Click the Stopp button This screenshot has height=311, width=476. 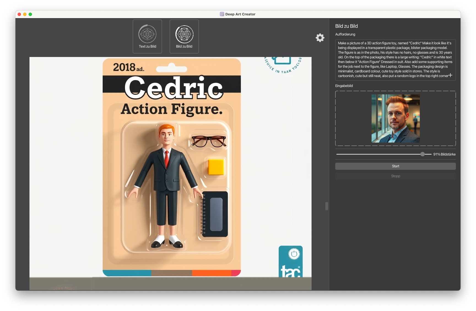pyautogui.click(x=395, y=176)
